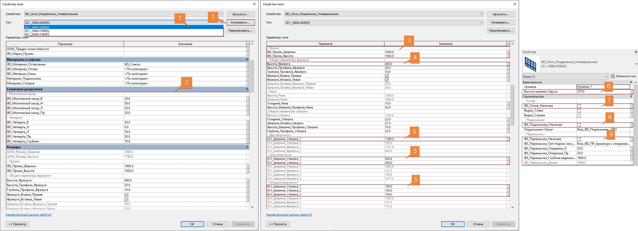638x231 pixels.
Task: Click the Высота нижнего бруса value 870.0
Action: click(x=603, y=92)
